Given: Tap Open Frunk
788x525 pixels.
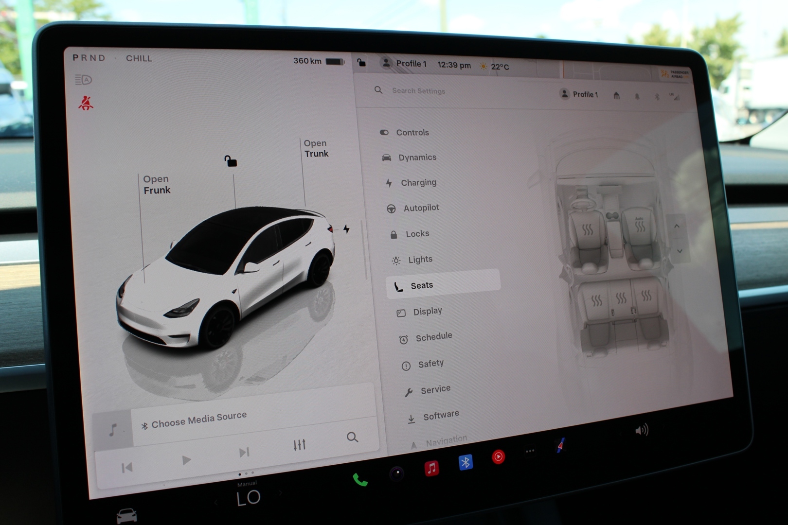Looking at the screenshot, I should (x=157, y=185).
